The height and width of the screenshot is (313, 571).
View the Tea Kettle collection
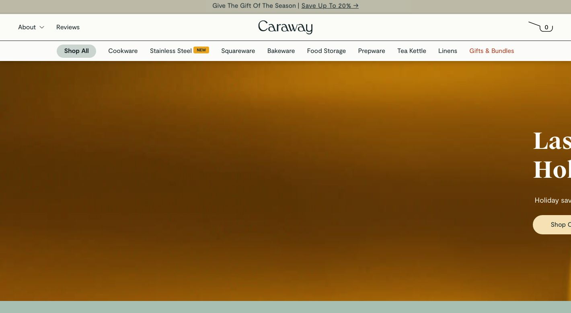411,51
